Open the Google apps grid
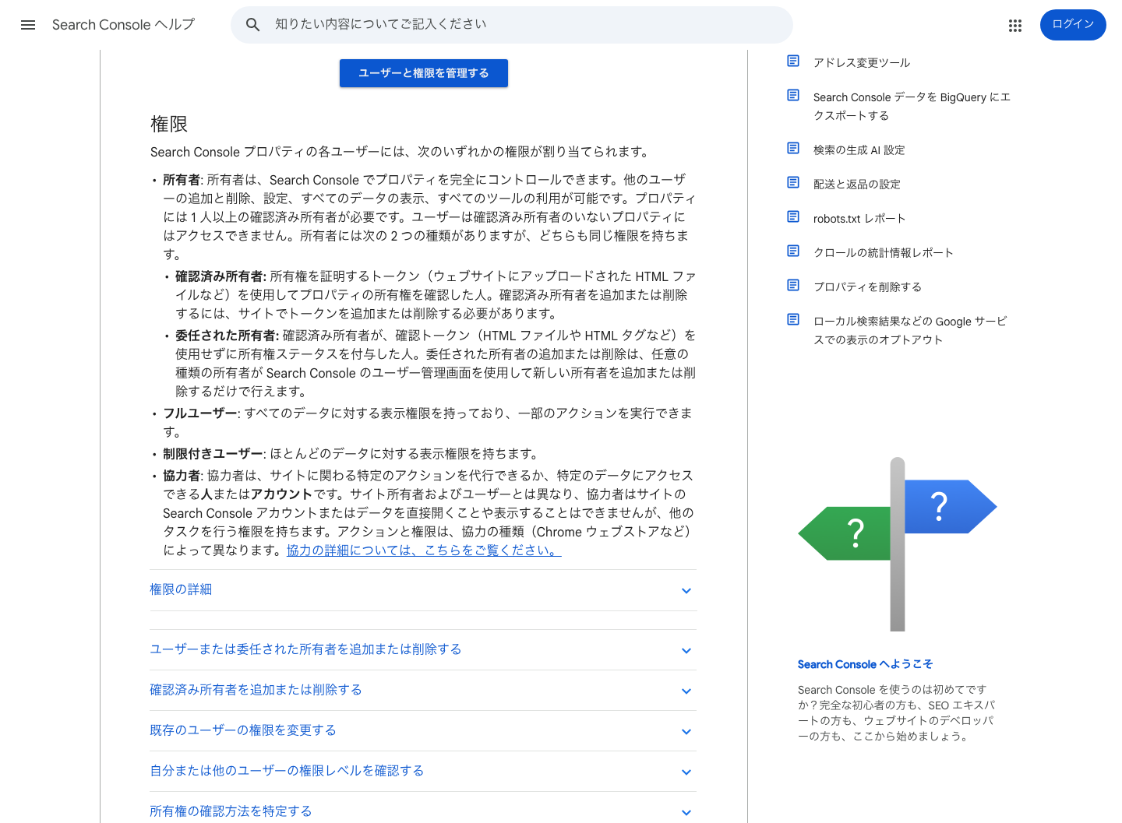1122x823 pixels. pos(1014,26)
